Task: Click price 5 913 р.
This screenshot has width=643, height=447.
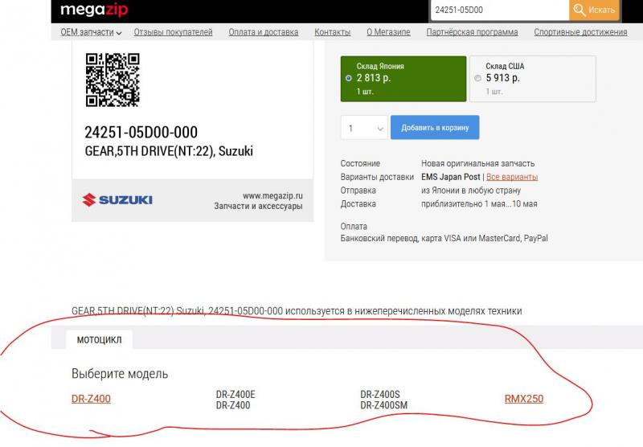Action: click(x=503, y=77)
